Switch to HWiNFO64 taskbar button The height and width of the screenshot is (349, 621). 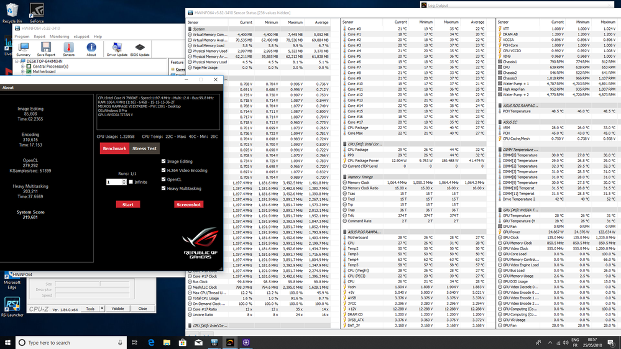[214, 343]
